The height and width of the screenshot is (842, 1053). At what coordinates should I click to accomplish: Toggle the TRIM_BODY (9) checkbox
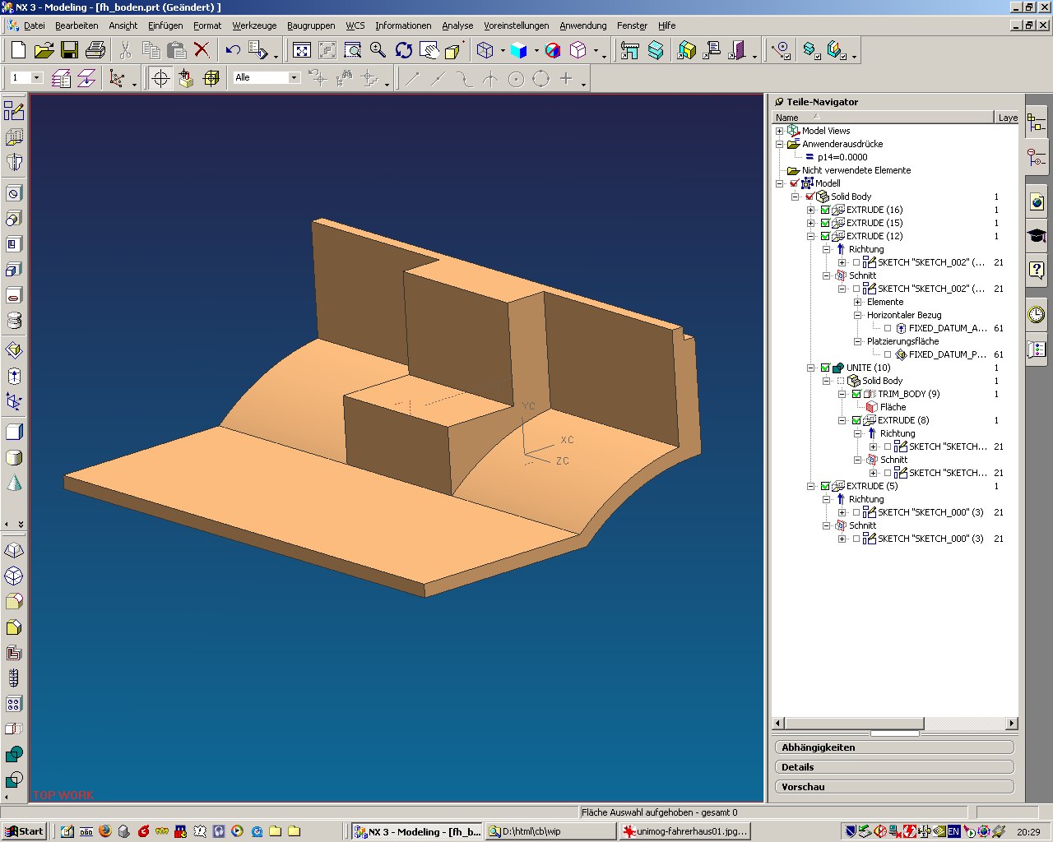tap(856, 394)
